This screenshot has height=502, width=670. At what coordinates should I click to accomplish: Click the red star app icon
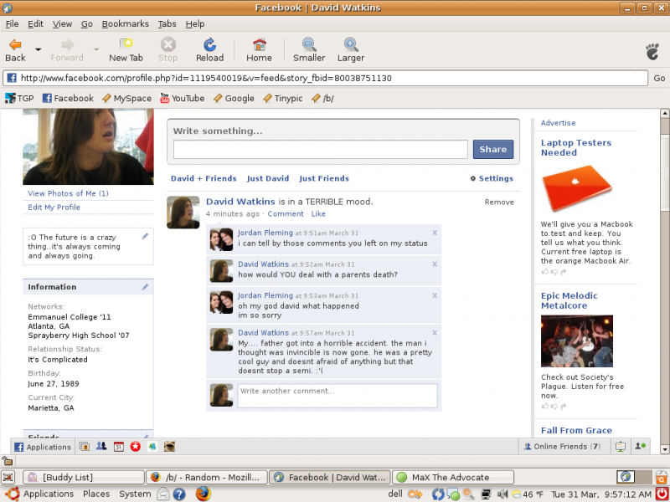click(136, 447)
